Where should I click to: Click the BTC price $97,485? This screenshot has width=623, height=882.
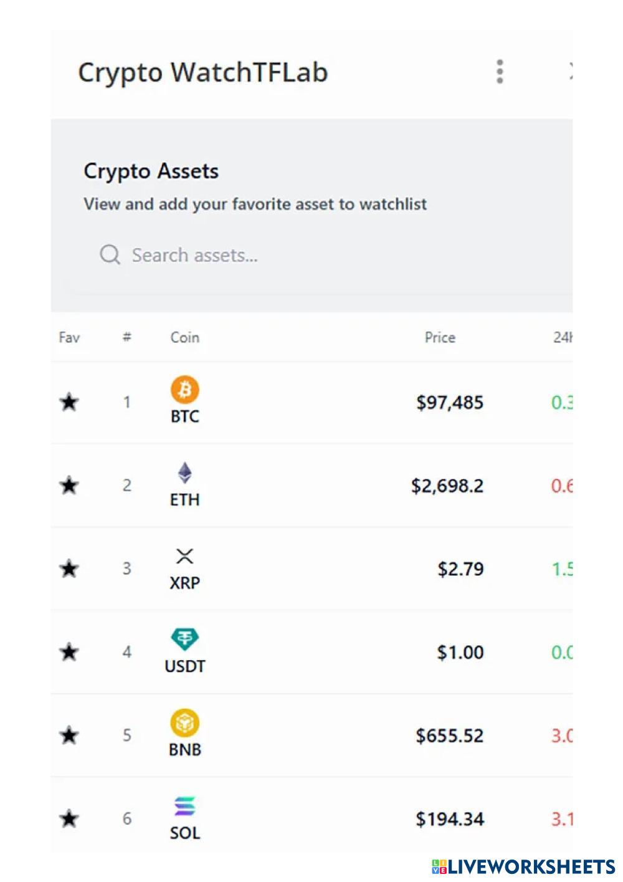(x=449, y=402)
